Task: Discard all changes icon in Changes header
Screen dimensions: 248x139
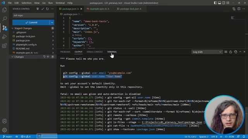Action: pos(44,57)
